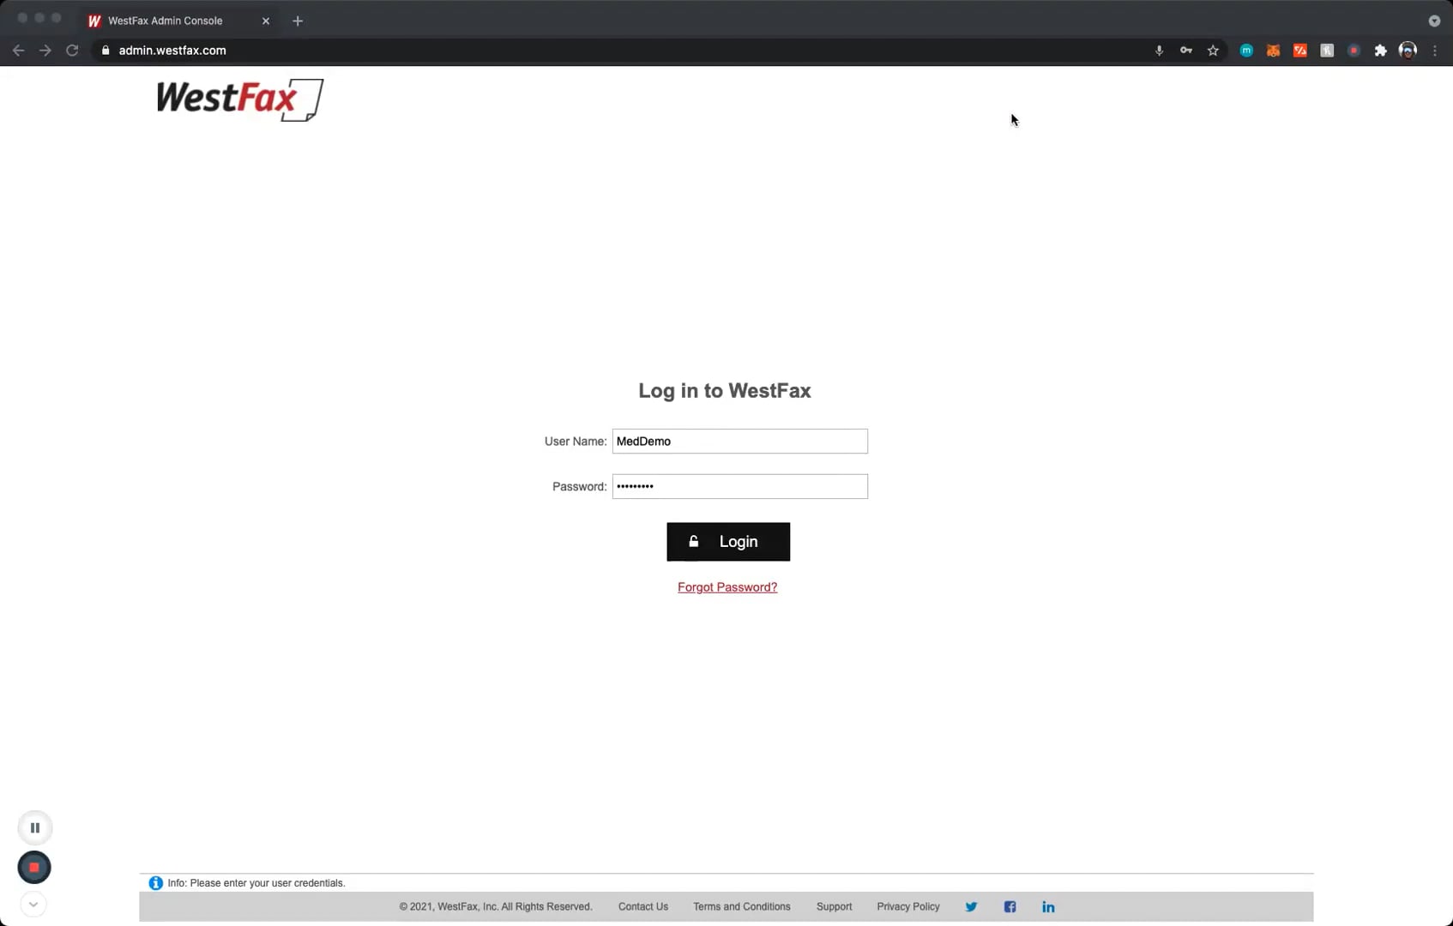Stop the screen recording
1453x926 pixels.
(34, 867)
